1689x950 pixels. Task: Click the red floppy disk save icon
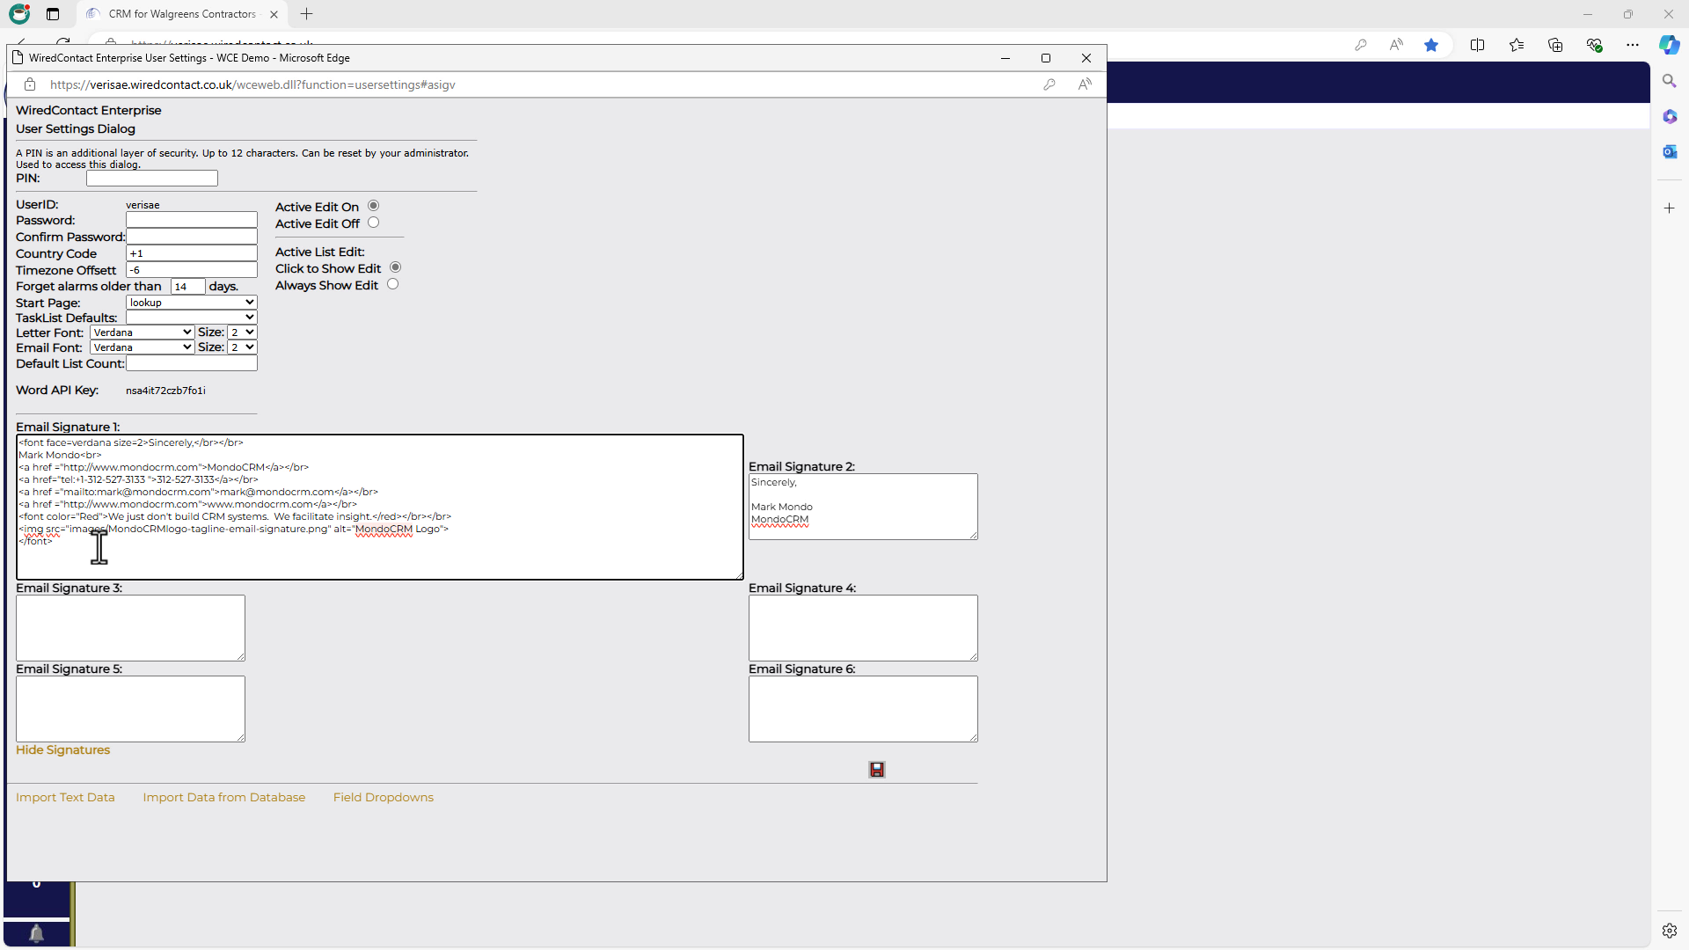coord(876,770)
